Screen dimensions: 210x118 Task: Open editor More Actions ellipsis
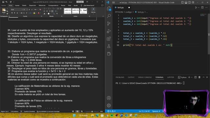point(206,8)
